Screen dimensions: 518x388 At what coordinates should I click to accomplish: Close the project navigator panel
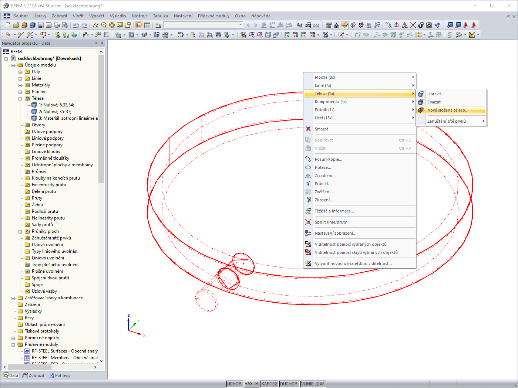(102, 43)
